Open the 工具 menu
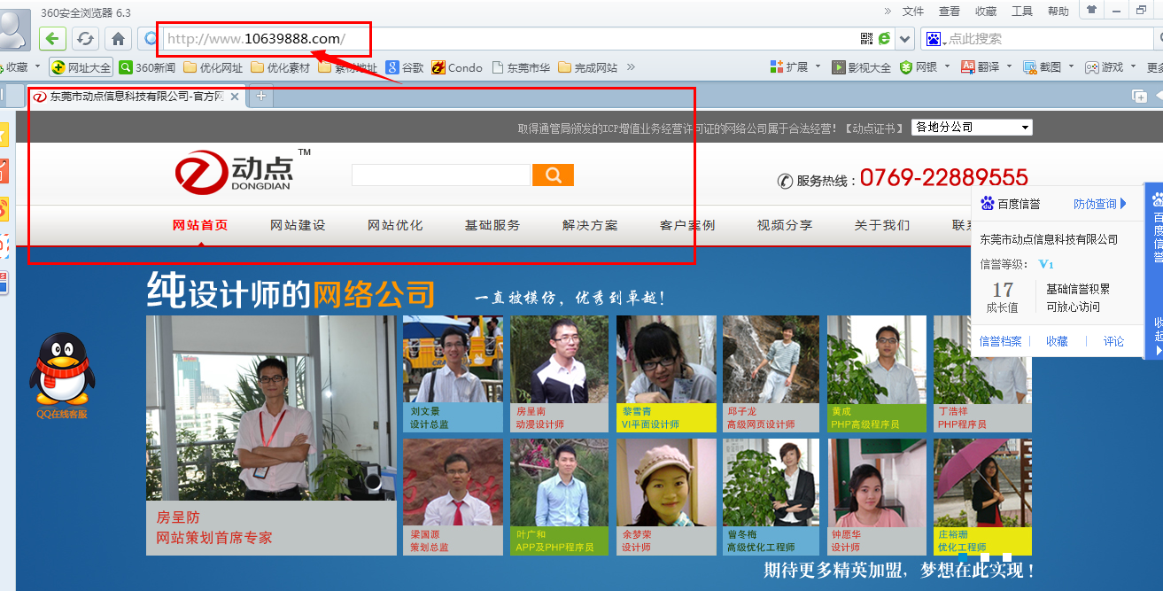Image resolution: width=1163 pixels, height=591 pixels. click(x=1022, y=12)
